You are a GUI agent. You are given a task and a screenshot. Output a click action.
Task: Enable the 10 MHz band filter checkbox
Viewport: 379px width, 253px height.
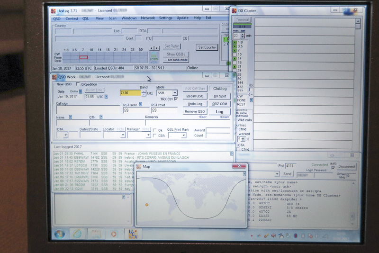[235, 54]
